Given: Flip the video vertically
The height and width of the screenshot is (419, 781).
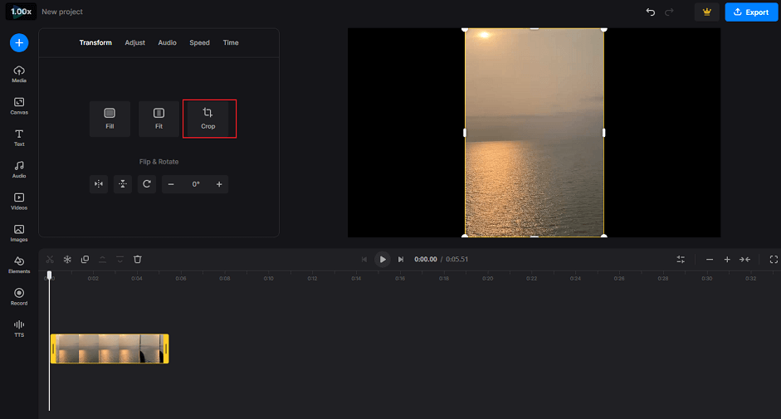Looking at the screenshot, I should 123,184.
